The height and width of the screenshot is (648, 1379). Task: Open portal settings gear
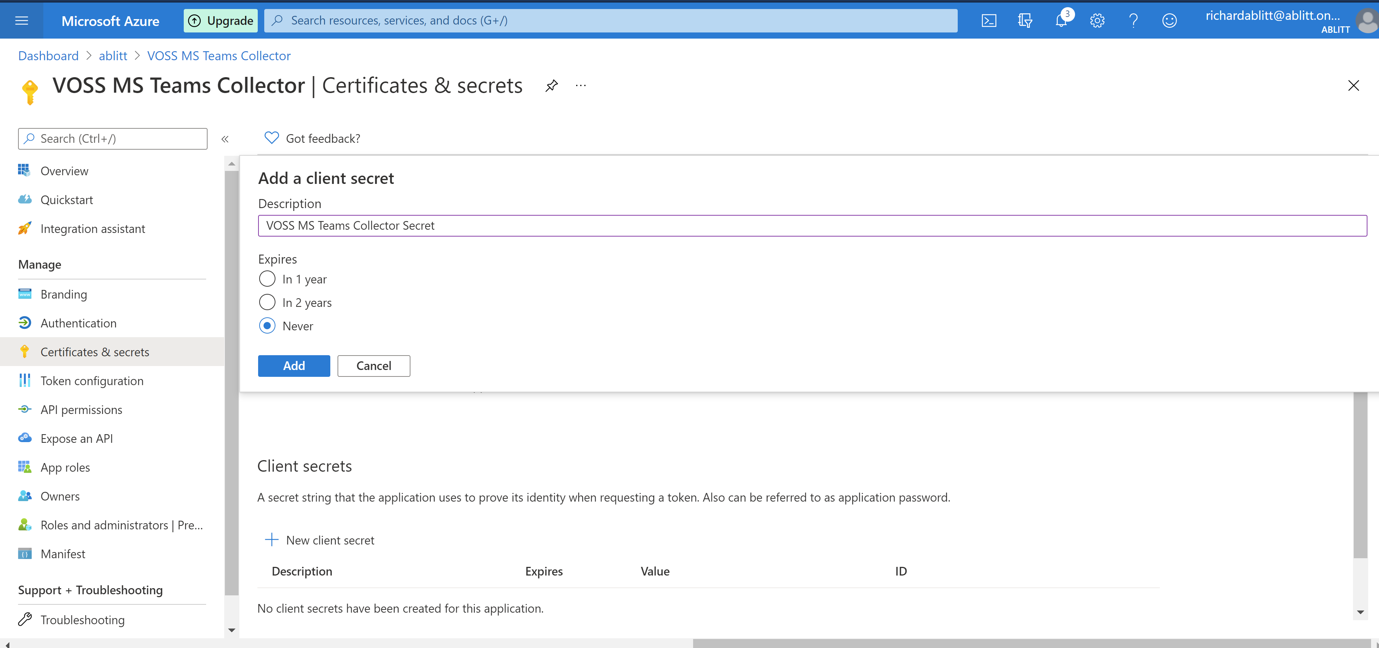[1097, 20]
